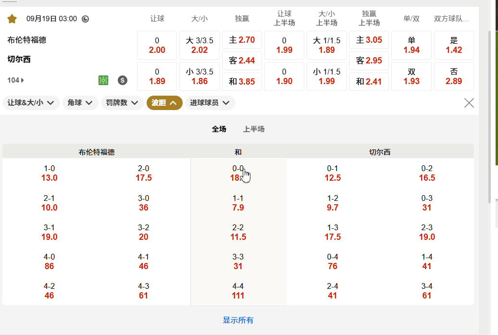Open the green pitch live-view icon

click(103, 80)
